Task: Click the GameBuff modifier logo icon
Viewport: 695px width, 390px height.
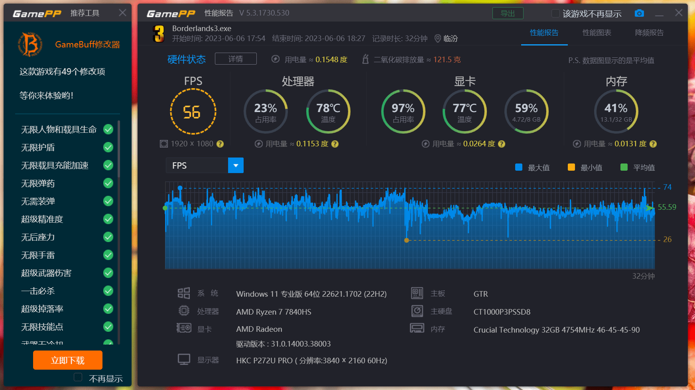Action: click(x=30, y=44)
